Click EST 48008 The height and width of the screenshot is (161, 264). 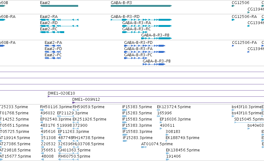point(47,156)
